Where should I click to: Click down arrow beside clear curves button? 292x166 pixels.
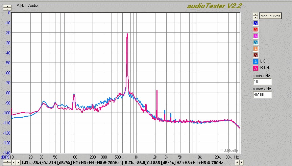(255, 18)
